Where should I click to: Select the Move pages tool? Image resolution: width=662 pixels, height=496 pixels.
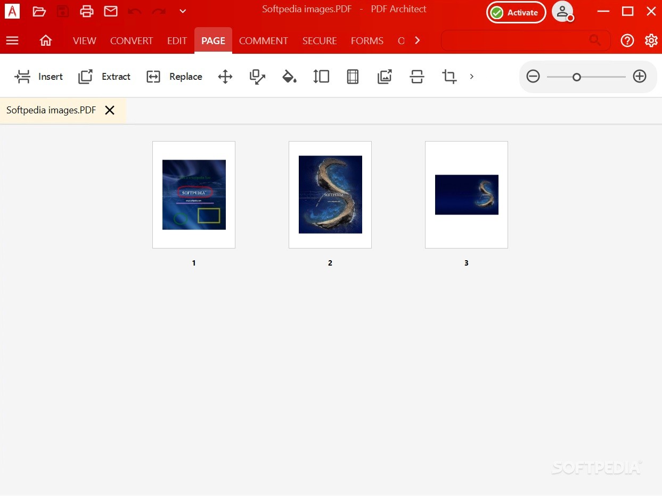tap(225, 77)
